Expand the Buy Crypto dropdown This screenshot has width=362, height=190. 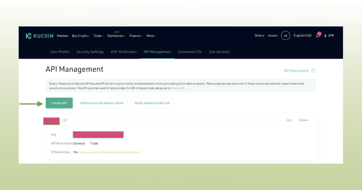[81, 36]
